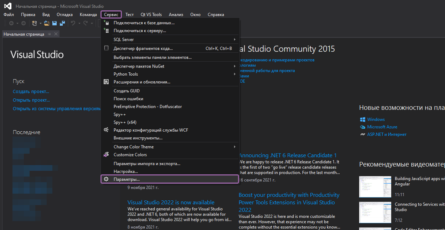The width and height of the screenshot is (445, 230).
Task: Open the Announcing .NET 6 Release Candidate article
Action: 288,155
